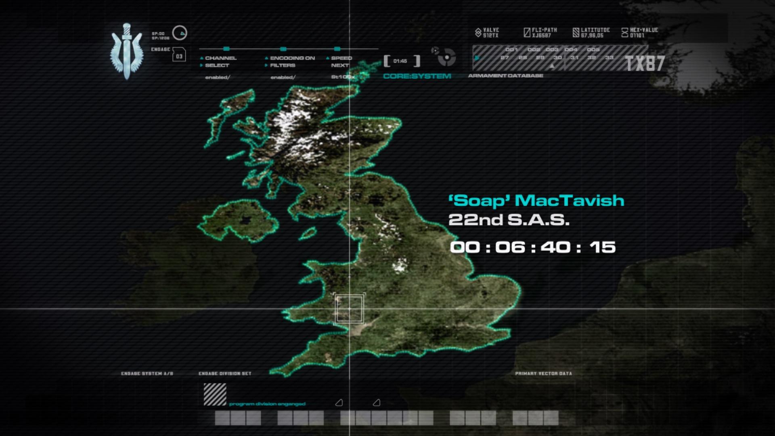This screenshot has height=436, width=775.
Task: Click the LATITUTDE hatched box icon
Action: point(576,33)
